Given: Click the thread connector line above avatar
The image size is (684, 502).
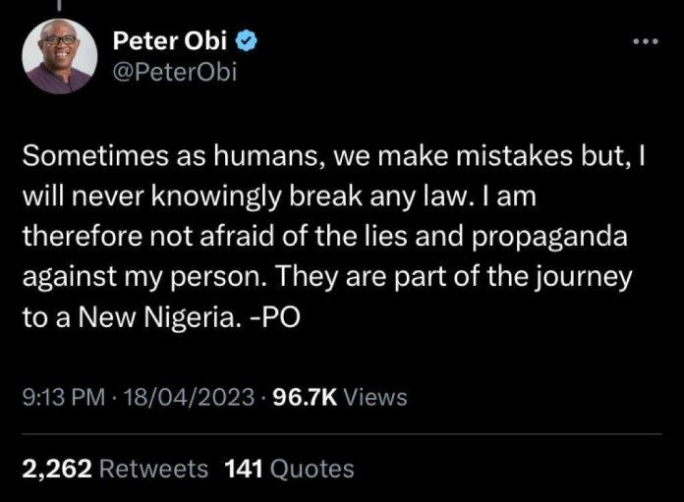Looking at the screenshot, I should pyautogui.click(x=60, y=8).
